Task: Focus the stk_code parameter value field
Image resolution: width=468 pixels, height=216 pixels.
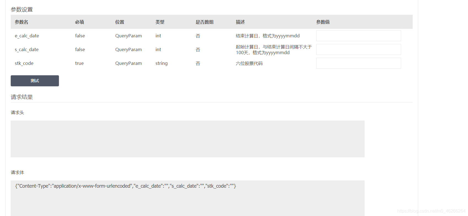Action: (358, 63)
